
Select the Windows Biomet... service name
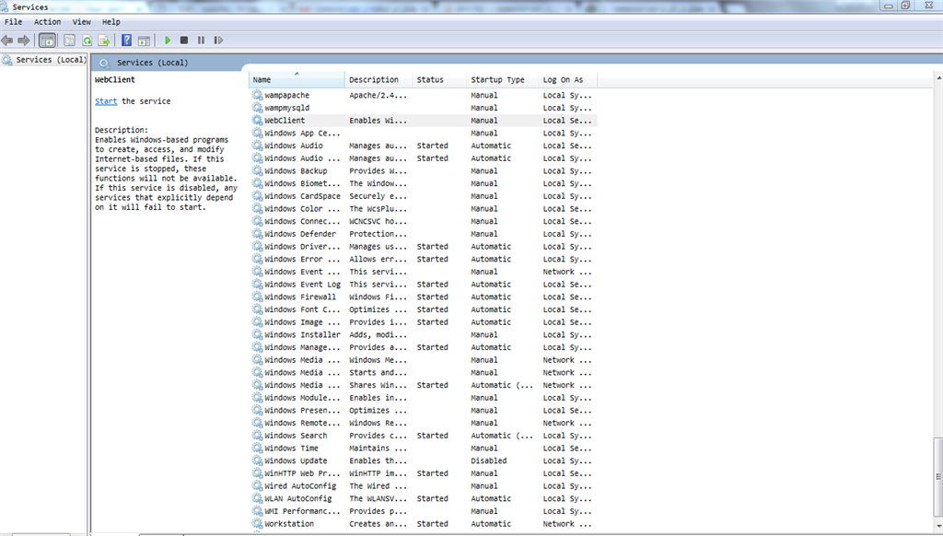tap(302, 183)
